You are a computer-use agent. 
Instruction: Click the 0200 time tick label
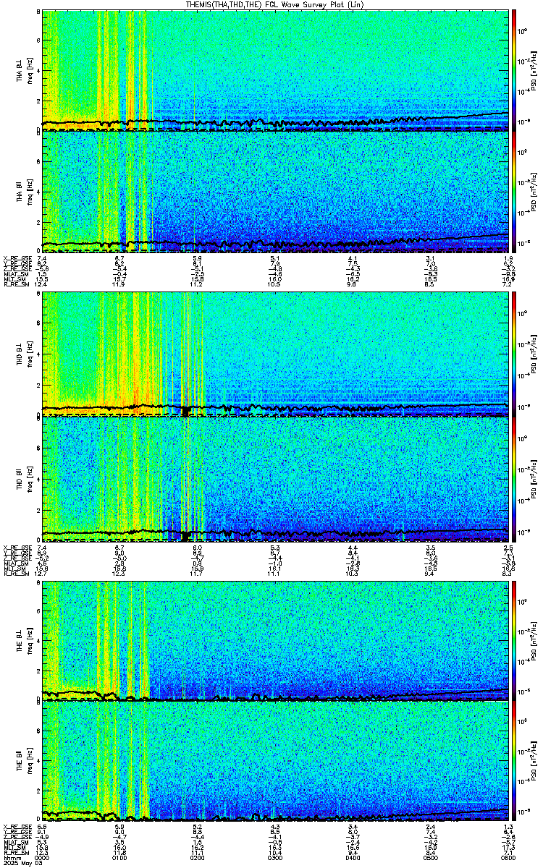tap(197, 856)
